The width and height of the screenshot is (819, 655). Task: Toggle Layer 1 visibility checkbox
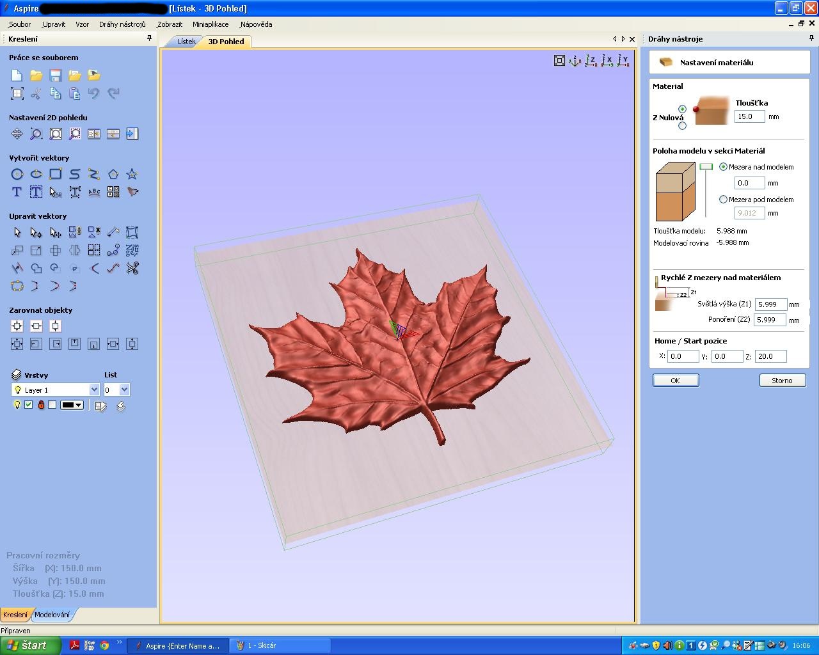(x=29, y=405)
